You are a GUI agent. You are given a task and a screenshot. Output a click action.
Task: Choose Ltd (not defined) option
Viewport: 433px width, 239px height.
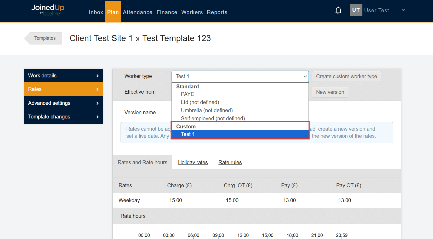coord(240,102)
